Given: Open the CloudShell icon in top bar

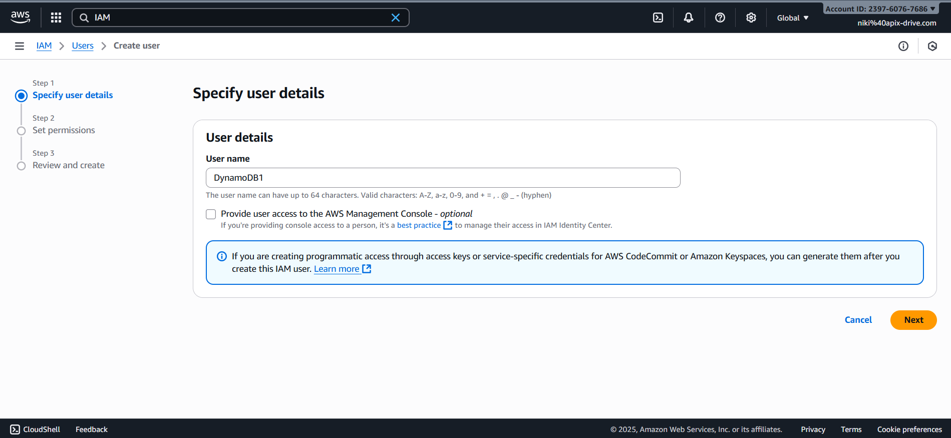Looking at the screenshot, I should click(658, 18).
